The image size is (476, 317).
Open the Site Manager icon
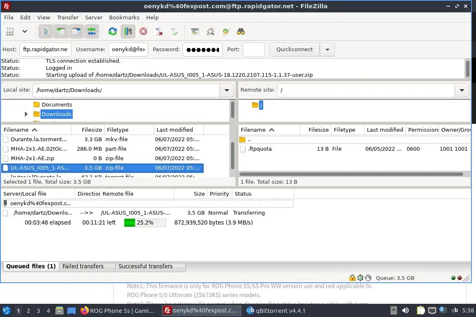tap(10, 31)
